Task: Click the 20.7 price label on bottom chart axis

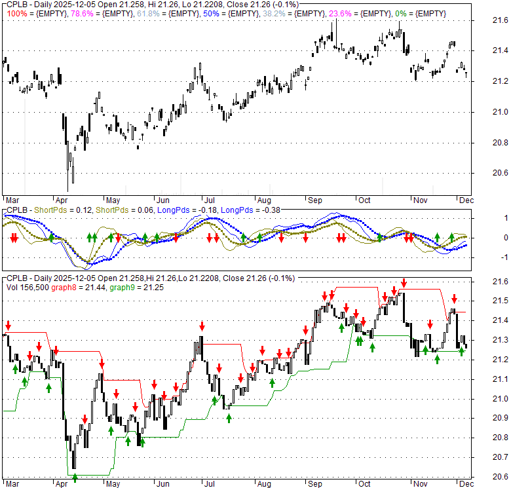Action: click(x=501, y=457)
